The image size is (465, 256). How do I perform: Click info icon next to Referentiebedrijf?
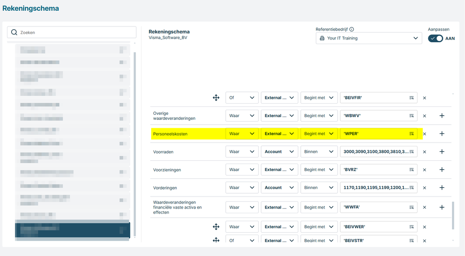tap(352, 29)
